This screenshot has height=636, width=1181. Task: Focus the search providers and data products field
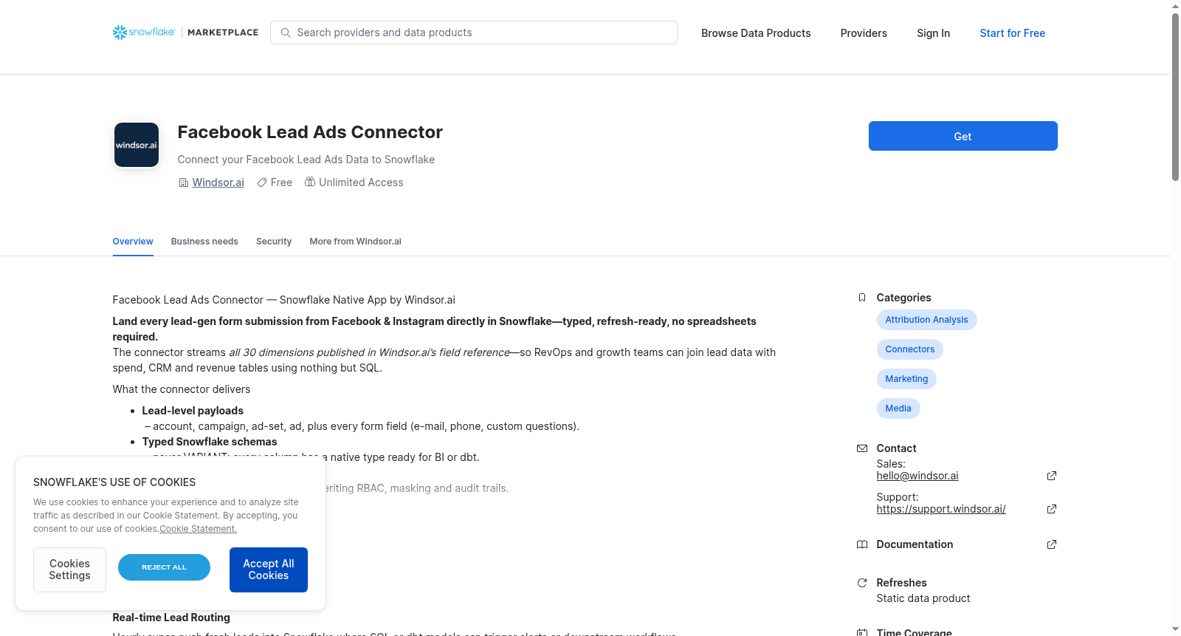pos(474,33)
